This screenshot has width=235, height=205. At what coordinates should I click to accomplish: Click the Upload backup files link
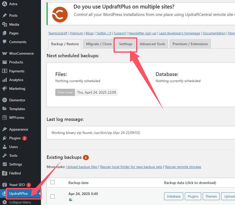click(x=82, y=167)
